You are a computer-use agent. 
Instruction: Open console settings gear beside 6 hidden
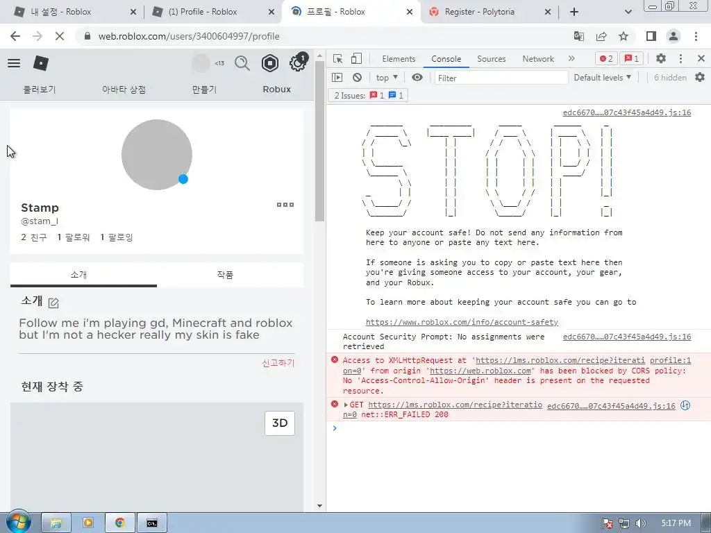click(700, 78)
